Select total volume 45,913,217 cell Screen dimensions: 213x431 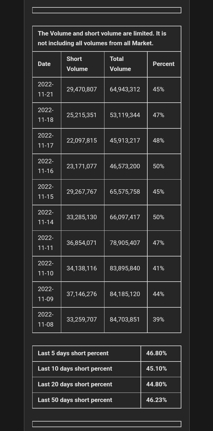coord(126,141)
